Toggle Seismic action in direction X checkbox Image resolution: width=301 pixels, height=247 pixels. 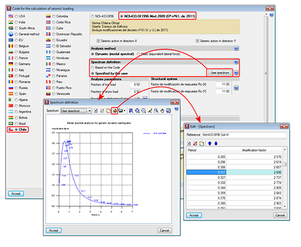click(98, 41)
